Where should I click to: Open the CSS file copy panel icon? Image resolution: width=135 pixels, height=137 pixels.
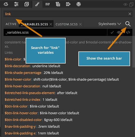pyautogui.click(x=26, y=4)
